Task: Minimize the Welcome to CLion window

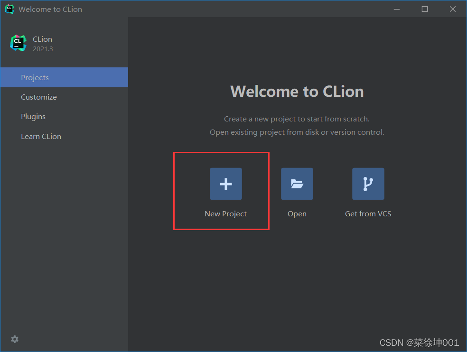Action: [397, 9]
